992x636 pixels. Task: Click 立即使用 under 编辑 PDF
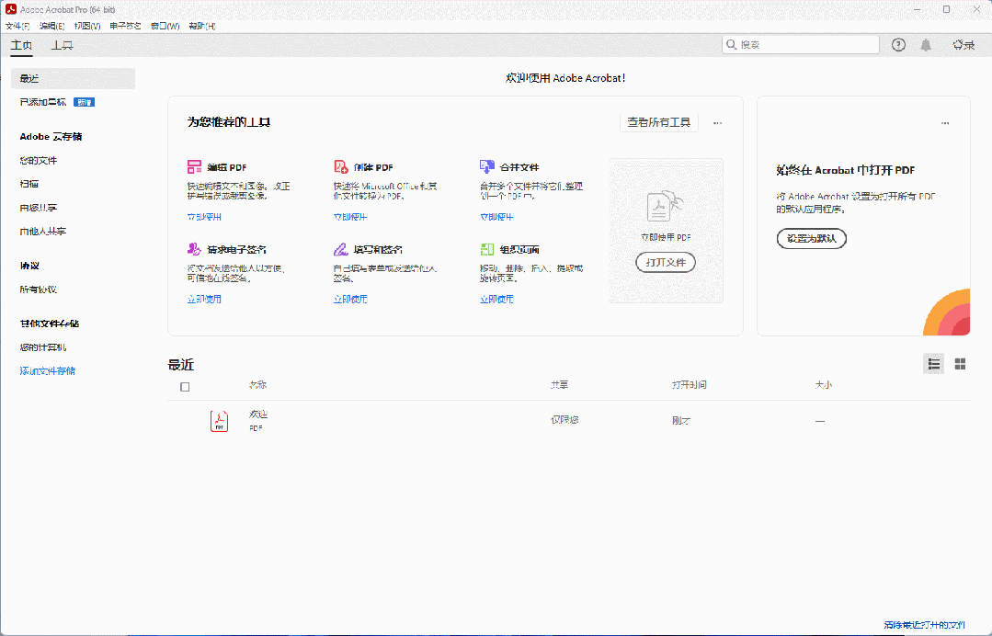point(204,217)
